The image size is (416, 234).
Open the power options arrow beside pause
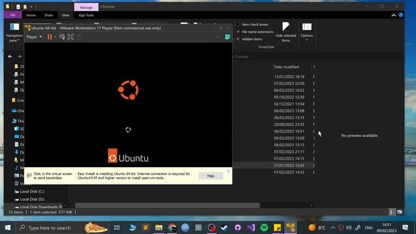click(55, 37)
